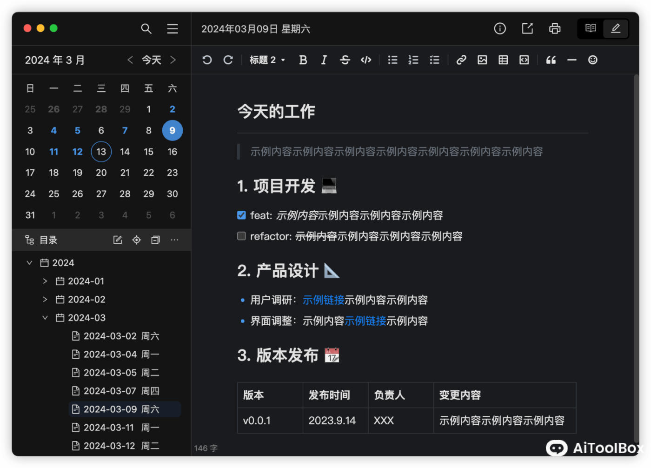This screenshot has height=468, width=651.
Task: Check the refactor task checkbox
Action: coord(241,236)
